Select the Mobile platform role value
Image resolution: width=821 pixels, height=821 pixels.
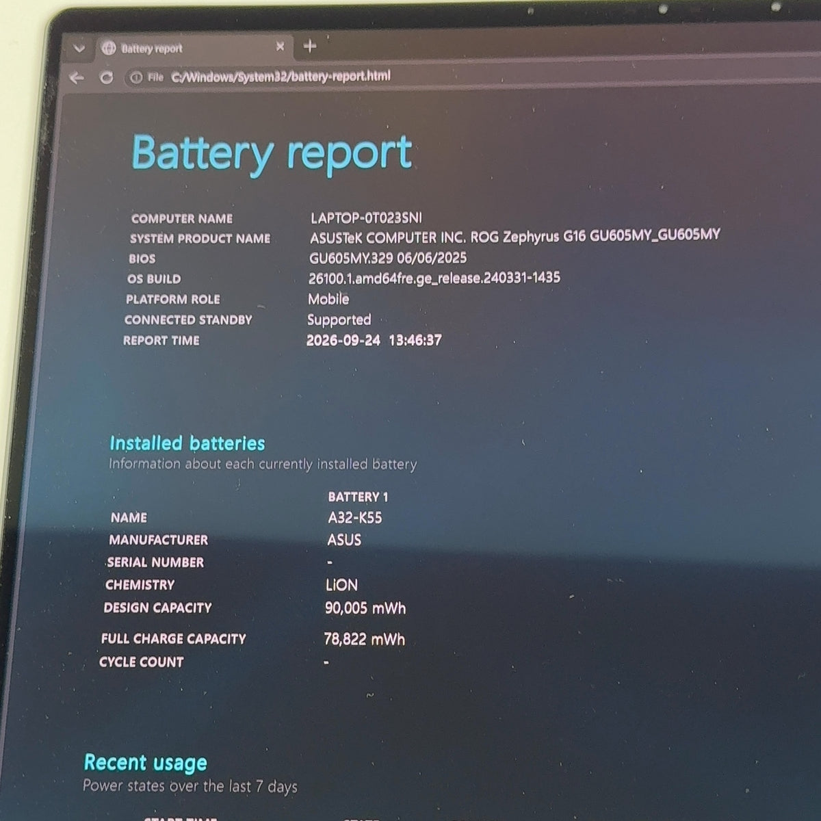point(328,299)
